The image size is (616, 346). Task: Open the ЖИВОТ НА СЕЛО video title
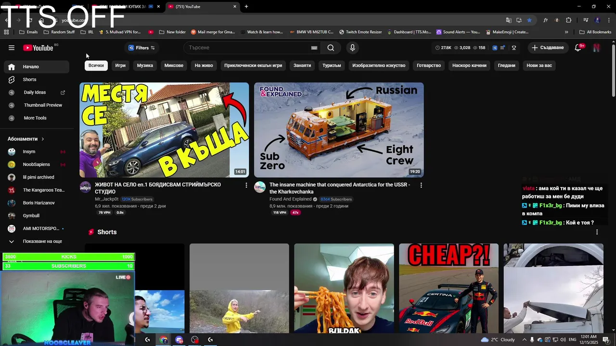(158, 188)
